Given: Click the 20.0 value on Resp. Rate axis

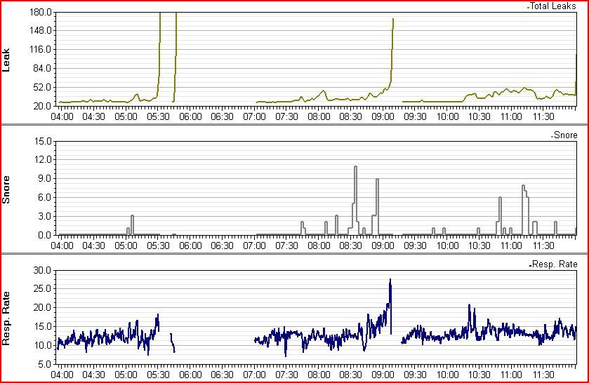Looking at the screenshot, I should [42, 307].
